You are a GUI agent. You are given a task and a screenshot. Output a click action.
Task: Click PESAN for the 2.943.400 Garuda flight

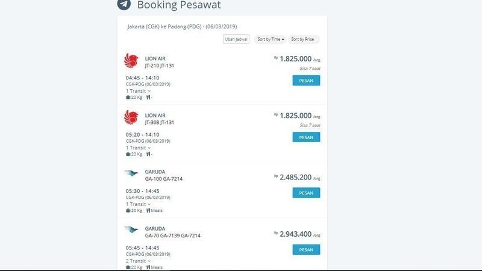point(306,250)
